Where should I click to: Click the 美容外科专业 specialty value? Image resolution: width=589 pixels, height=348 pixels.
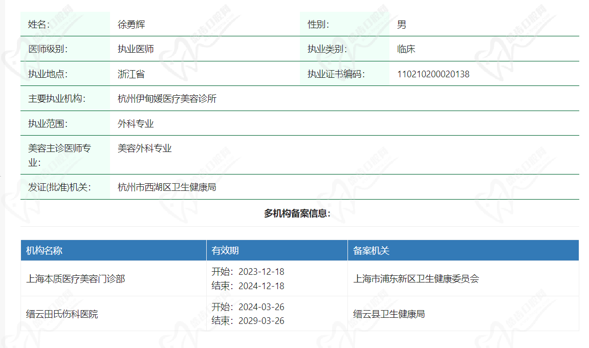point(142,149)
